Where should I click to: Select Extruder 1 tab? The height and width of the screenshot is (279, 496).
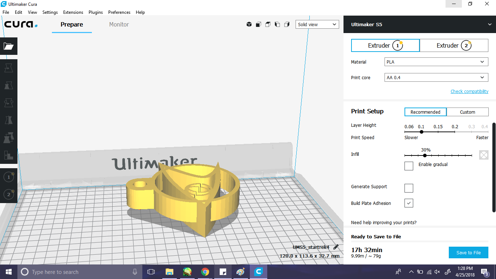[x=385, y=45]
